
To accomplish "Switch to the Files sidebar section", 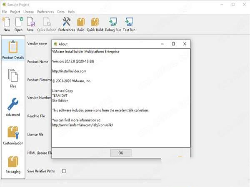I will coord(13,78).
